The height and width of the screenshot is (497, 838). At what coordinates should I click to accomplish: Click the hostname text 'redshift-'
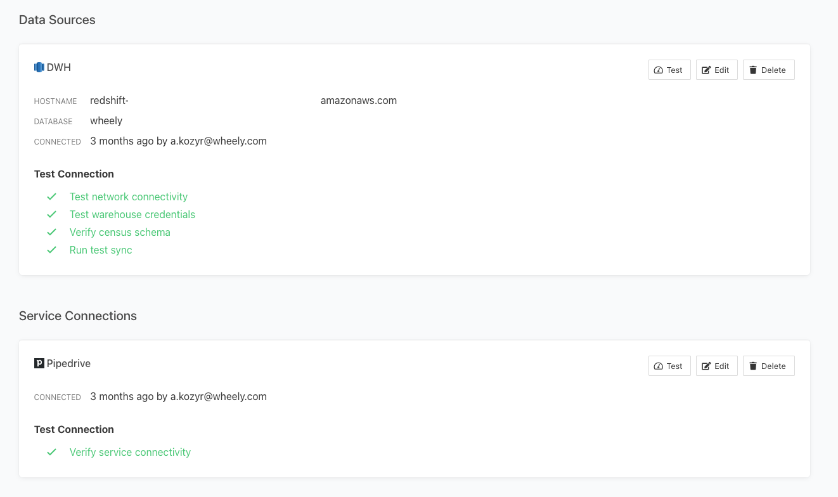pos(110,100)
